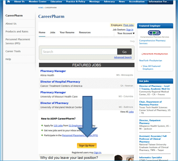This screenshot has height=161, width=178.
Task: Open the Practice & Policy menu
Action: click(x=76, y=2)
